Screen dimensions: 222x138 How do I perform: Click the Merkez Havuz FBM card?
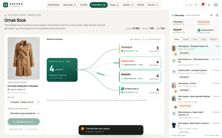coord(62,70)
